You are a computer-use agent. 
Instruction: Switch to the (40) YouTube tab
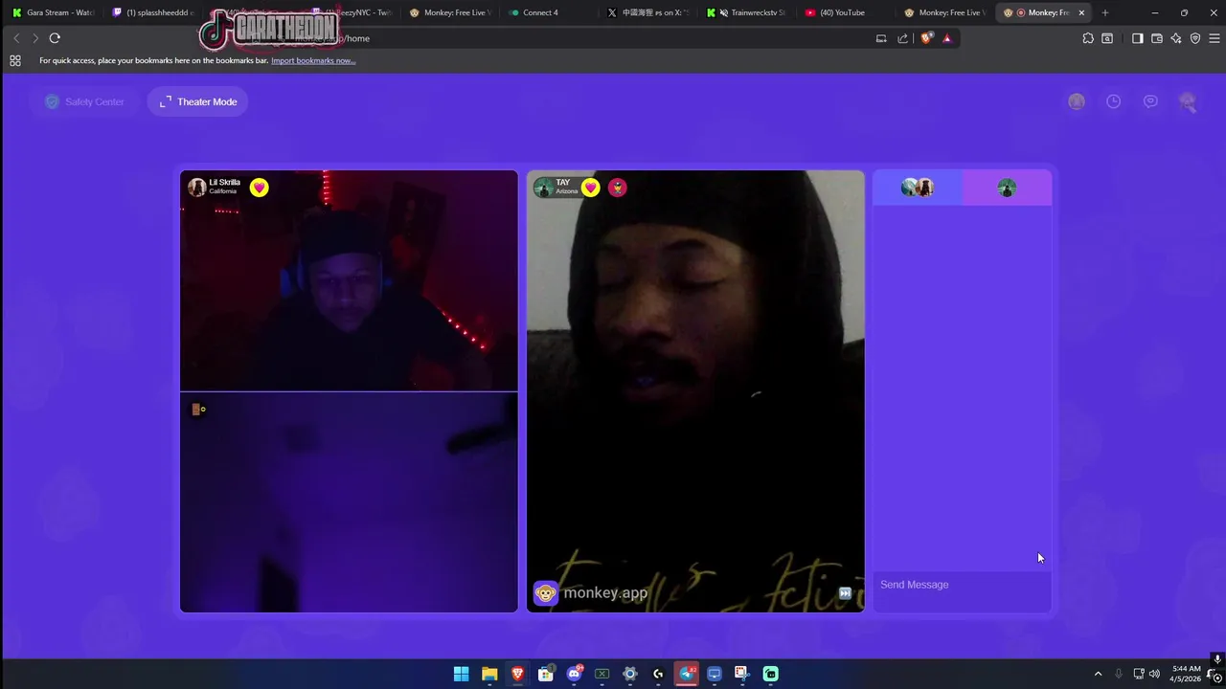843,12
